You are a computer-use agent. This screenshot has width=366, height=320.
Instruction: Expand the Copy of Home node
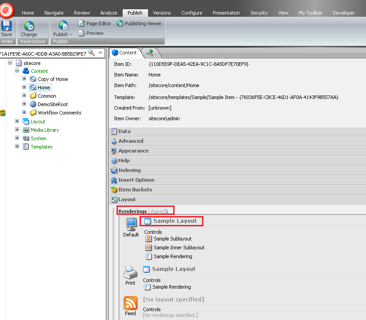point(24,79)
